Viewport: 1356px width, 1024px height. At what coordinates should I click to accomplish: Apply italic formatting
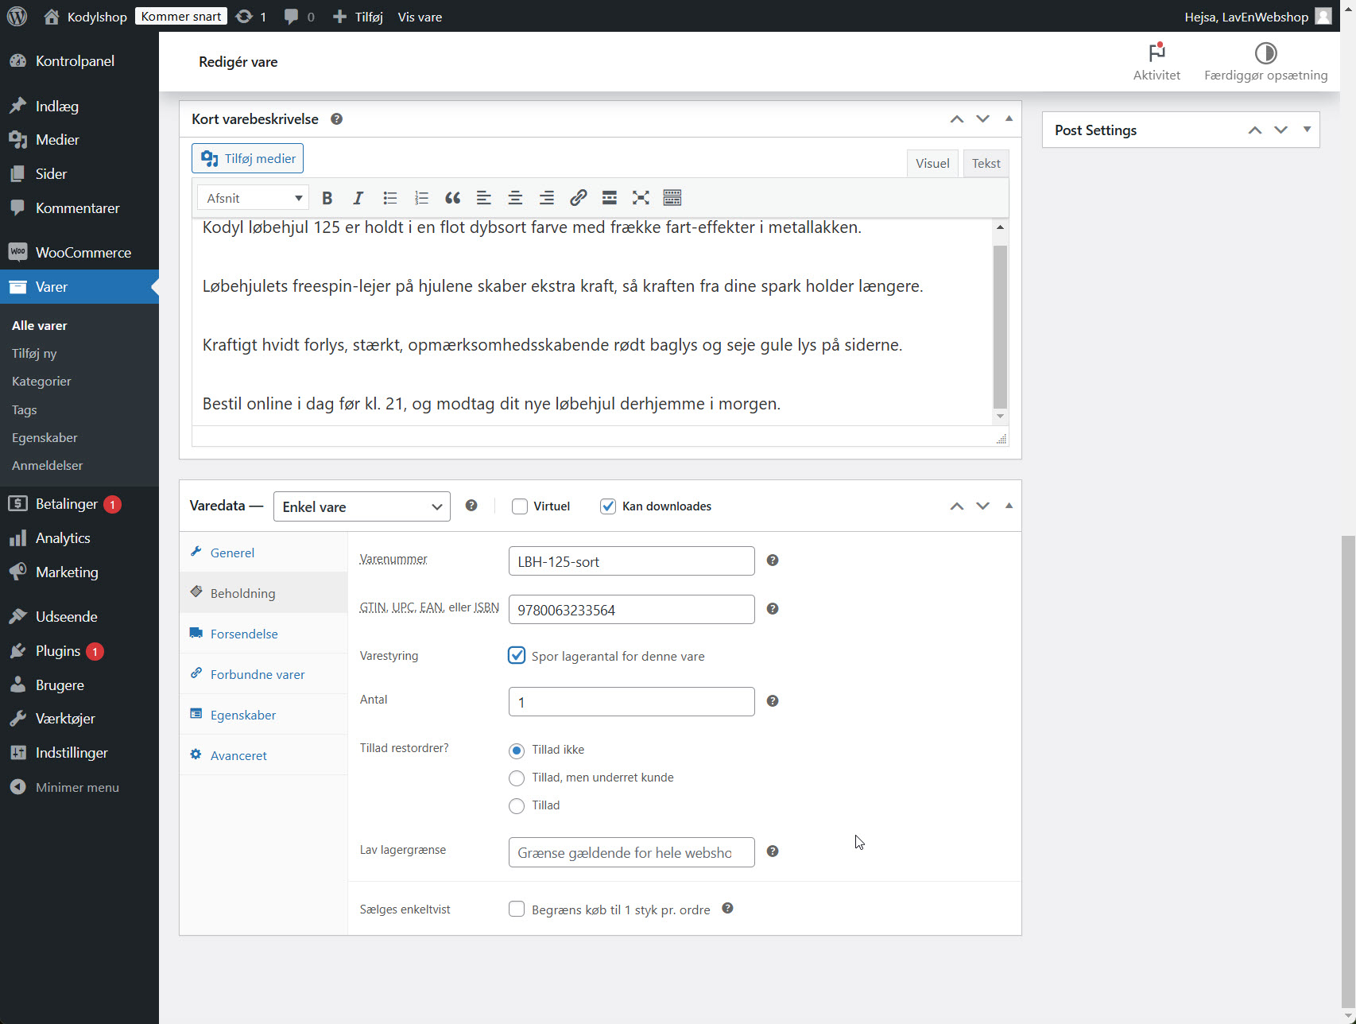(x=358, y=197)
